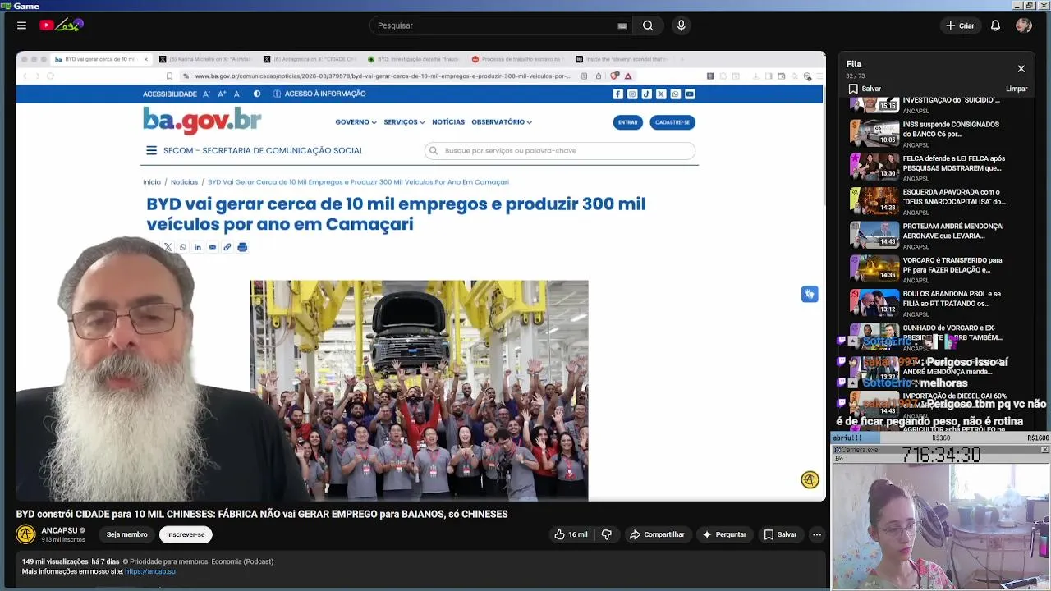Switch to Karina Michelin on X tab
Image resolution: width=1051 pixels, height=591 pixels.
[x=204, y=59]
